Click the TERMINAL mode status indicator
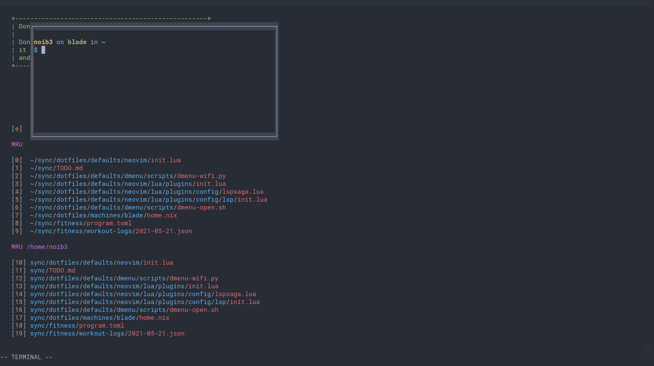Screen dimensions: 654x366 pos(26,357)
